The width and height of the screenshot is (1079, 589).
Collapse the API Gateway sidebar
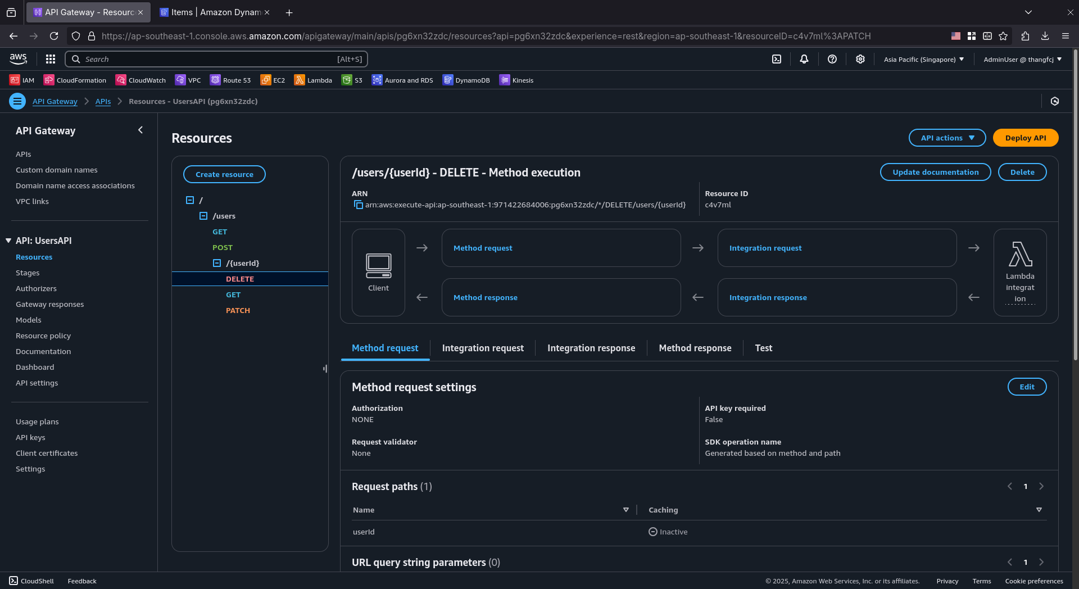(140, 130)
